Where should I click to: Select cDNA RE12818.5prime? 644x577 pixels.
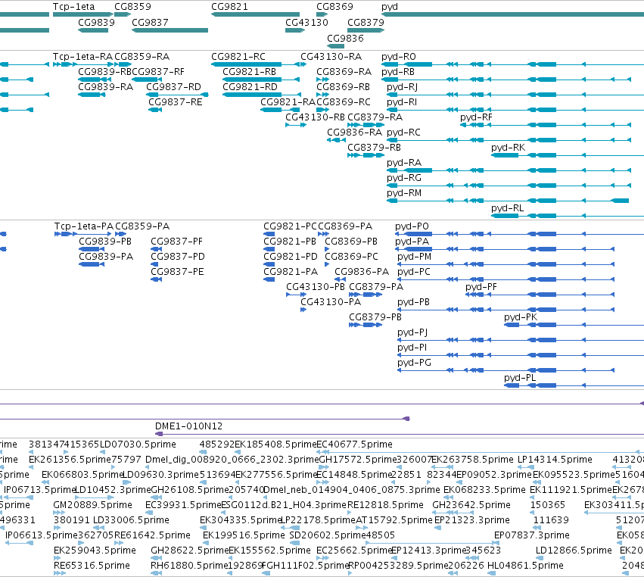385,504
